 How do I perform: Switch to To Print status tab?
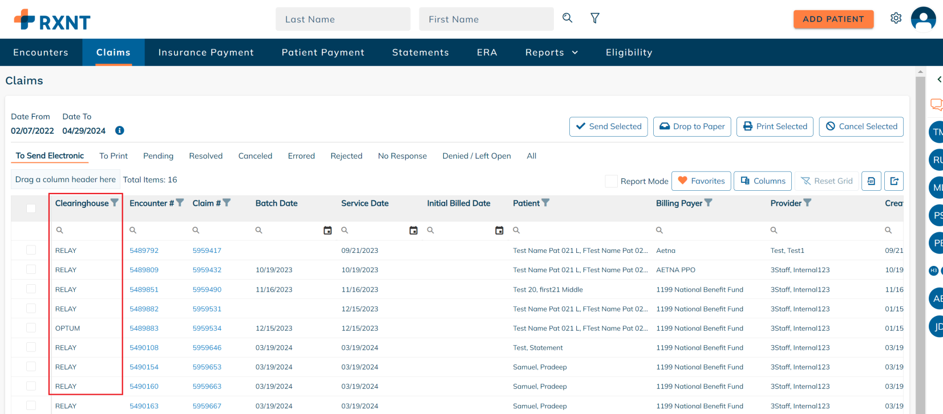click(114, 155)
